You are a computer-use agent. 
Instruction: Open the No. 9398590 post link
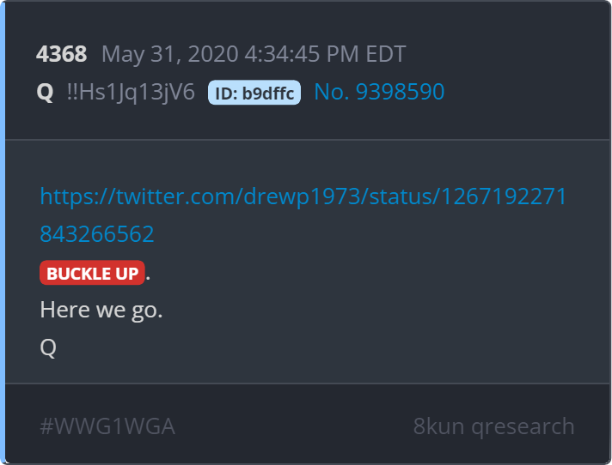(379, 92)
